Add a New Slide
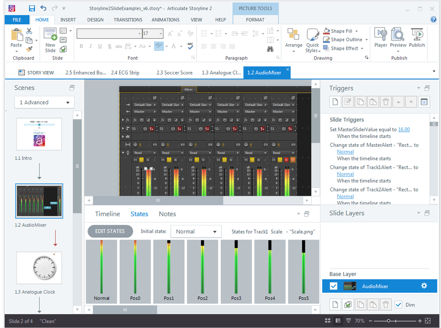 (50, 40)
